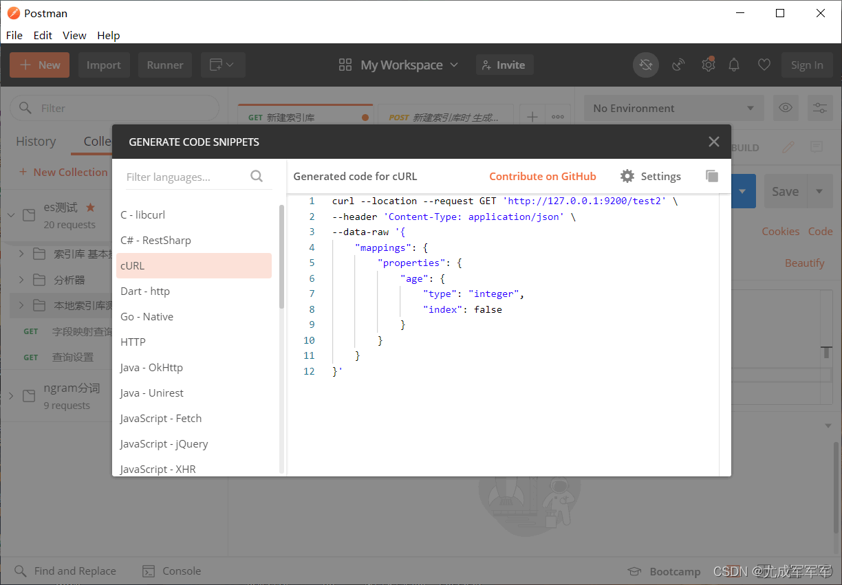Click the New button in header
The width and height of the screenshot is (842, 585).
[x=40, y=65]
